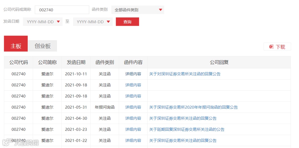Click the 函件内容 column header
This screenshot has width=299, height=148.
click(133, 62)
